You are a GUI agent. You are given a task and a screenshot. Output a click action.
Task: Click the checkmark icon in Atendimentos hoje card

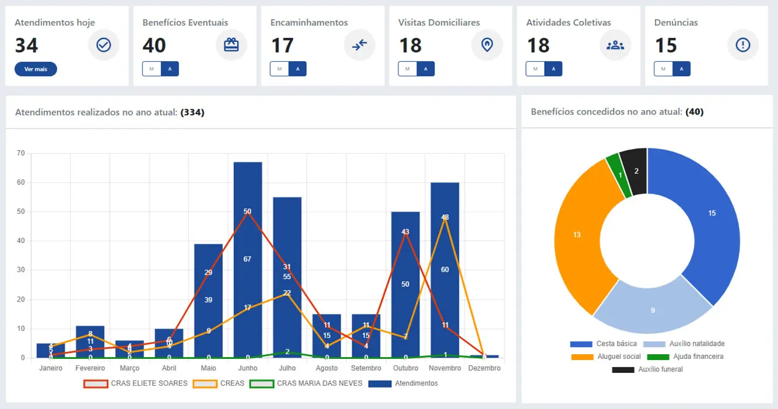click(104, 45)
